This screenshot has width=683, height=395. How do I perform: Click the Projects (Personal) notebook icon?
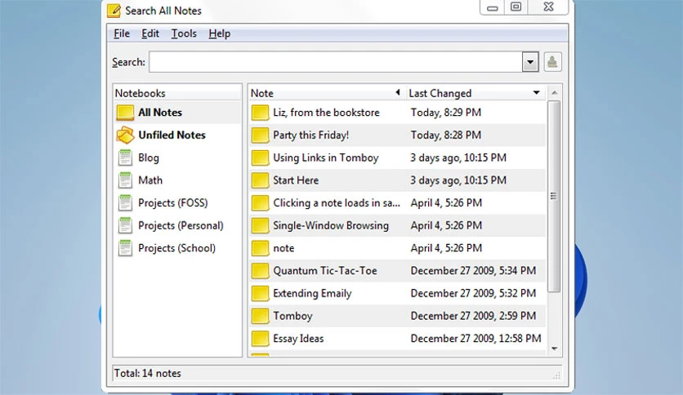[125, 225]
